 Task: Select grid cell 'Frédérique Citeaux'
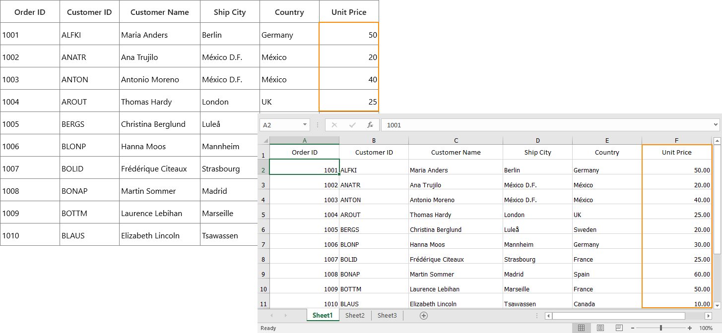(160, 168)
